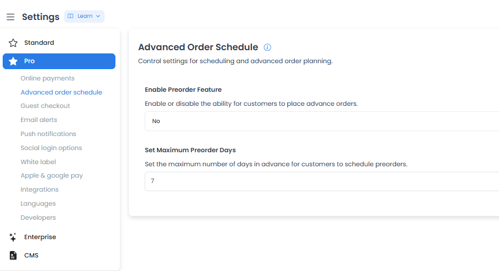Click the info icon beside Advanced Order Schedule

coord(267,47)
